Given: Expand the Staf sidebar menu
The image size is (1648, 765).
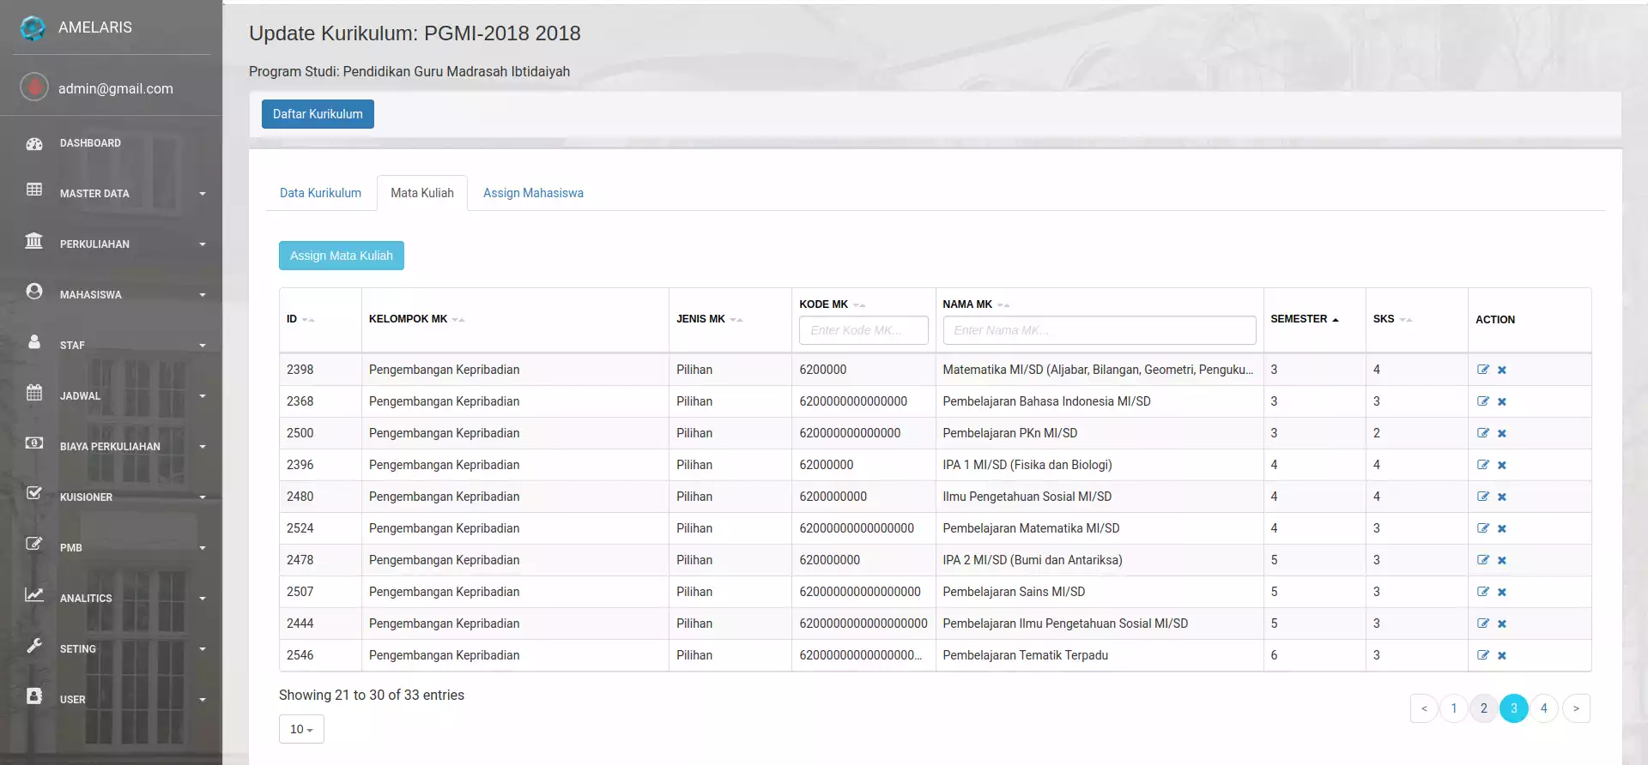Looking at the screenshot, I should point(203,346).
